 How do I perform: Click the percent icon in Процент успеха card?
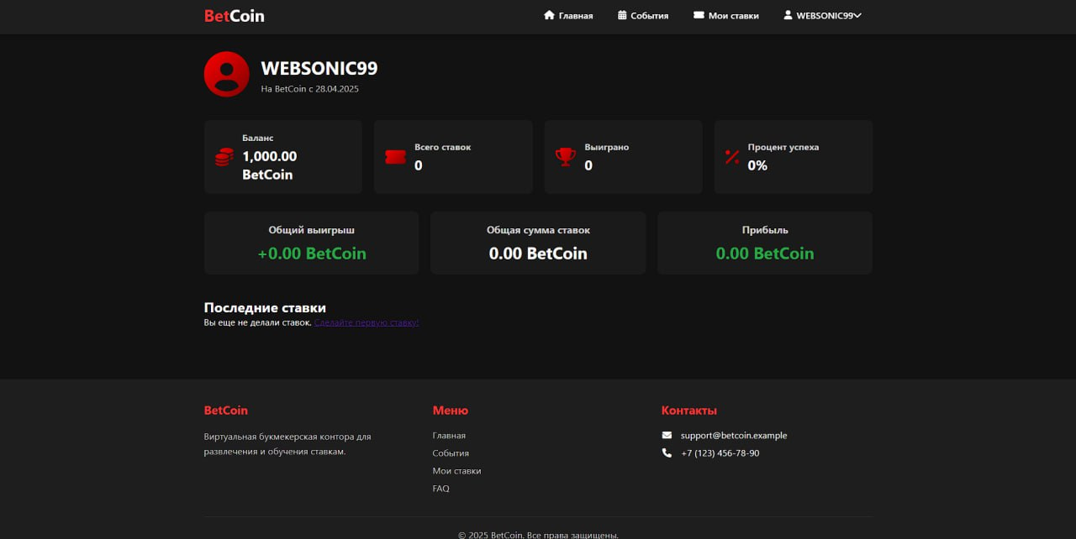tap(732, 157)
